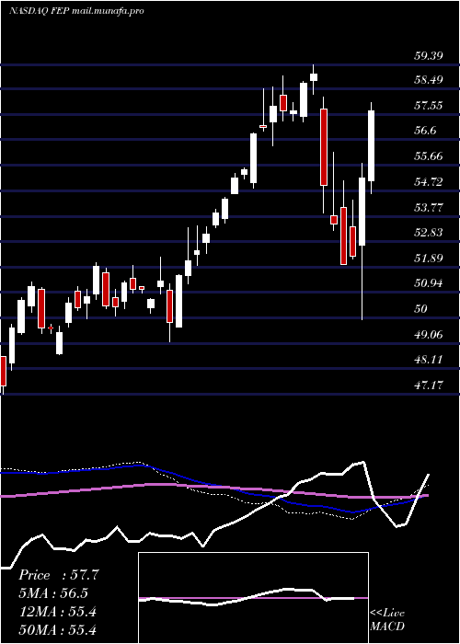Click the 57.55 price level label
This screenshot has width=460, height=644.
click(428, 106)
